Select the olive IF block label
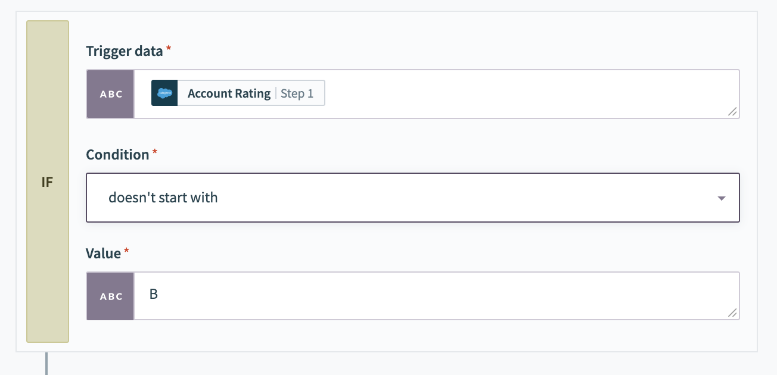This screenshot has height=375, width=777. 48,182
